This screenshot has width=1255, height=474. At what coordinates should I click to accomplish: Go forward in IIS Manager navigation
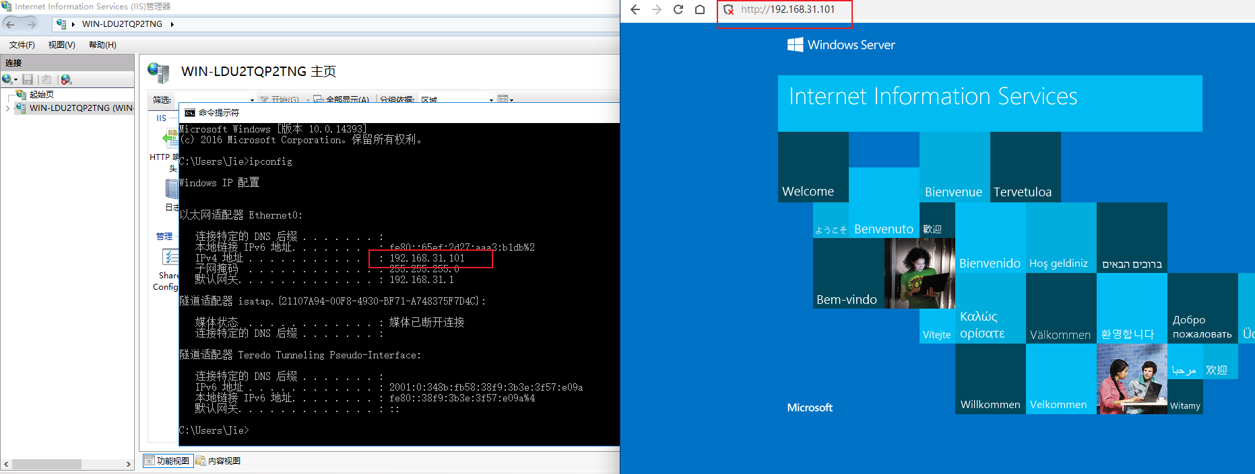31,24
